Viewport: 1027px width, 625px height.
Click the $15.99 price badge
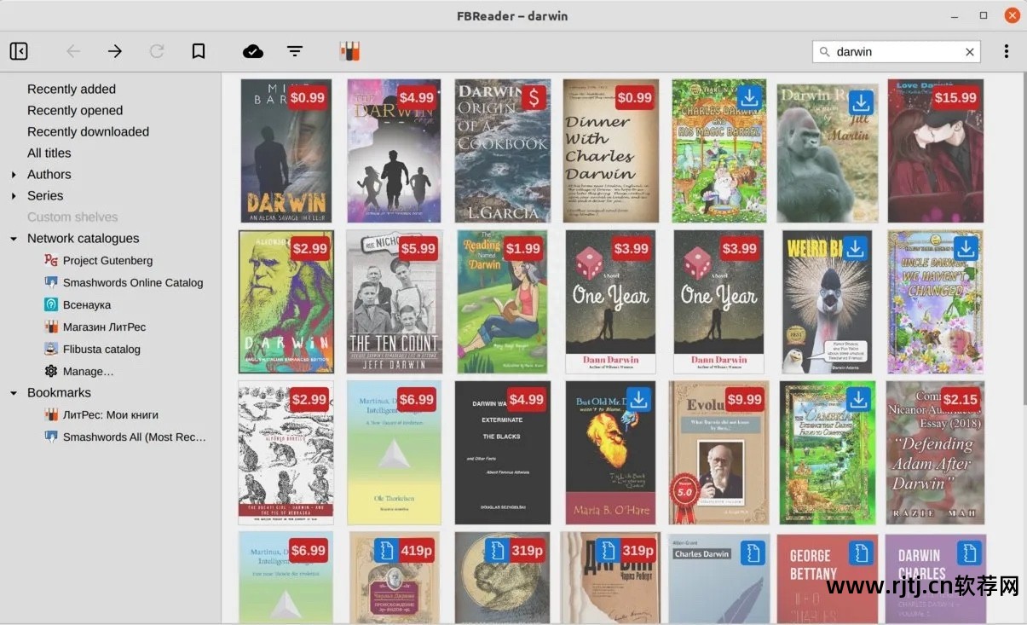click(x=955, y=97)
